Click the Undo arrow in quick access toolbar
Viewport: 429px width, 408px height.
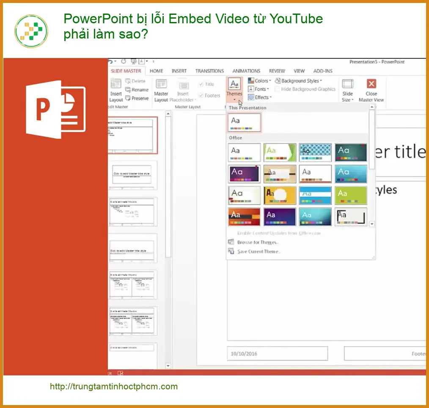(110, 61)
